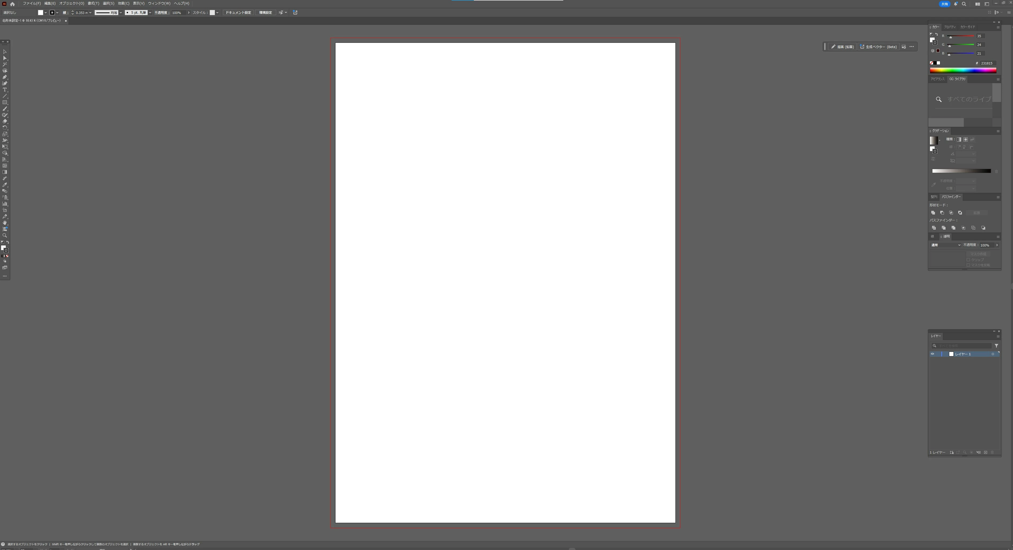
Task: Click the 環境設定 button
Action: [x=265, y=13]
